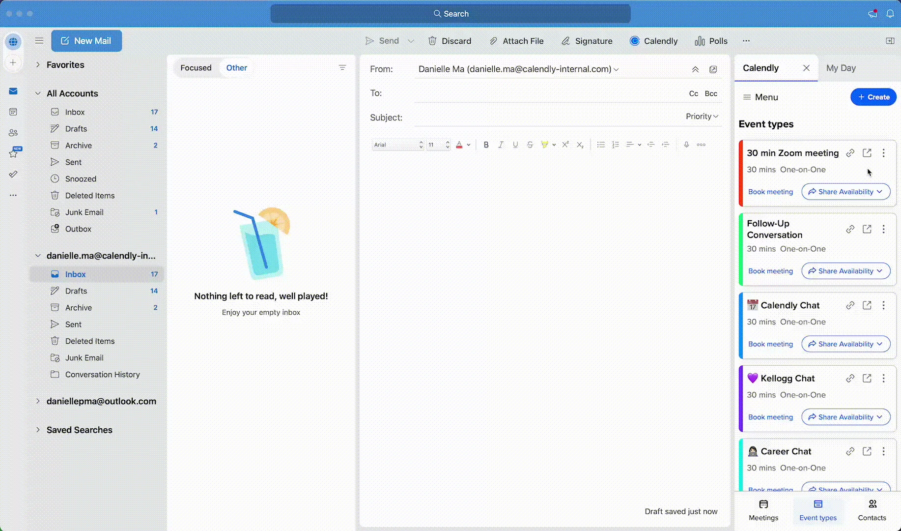Discard the current draft
Viewport: 901px width, 531px height.
coord(450,41)
